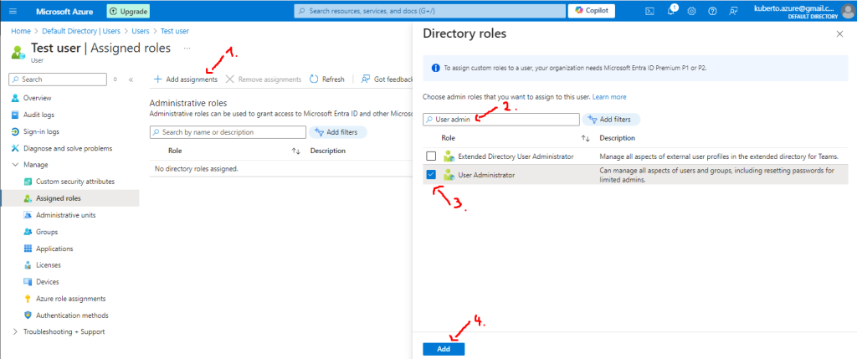
Task: Collapse the sidebar with double chevron
Action: click(131, 79)
